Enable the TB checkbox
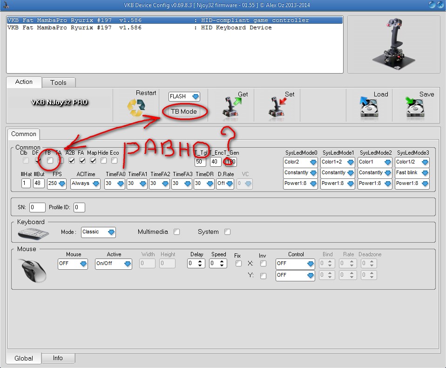This screenshot has height=368, width=446. 50,161
